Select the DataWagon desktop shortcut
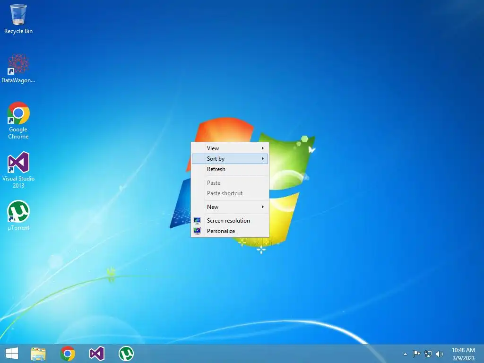The image size is (484, 363). [x=18, y=69]
